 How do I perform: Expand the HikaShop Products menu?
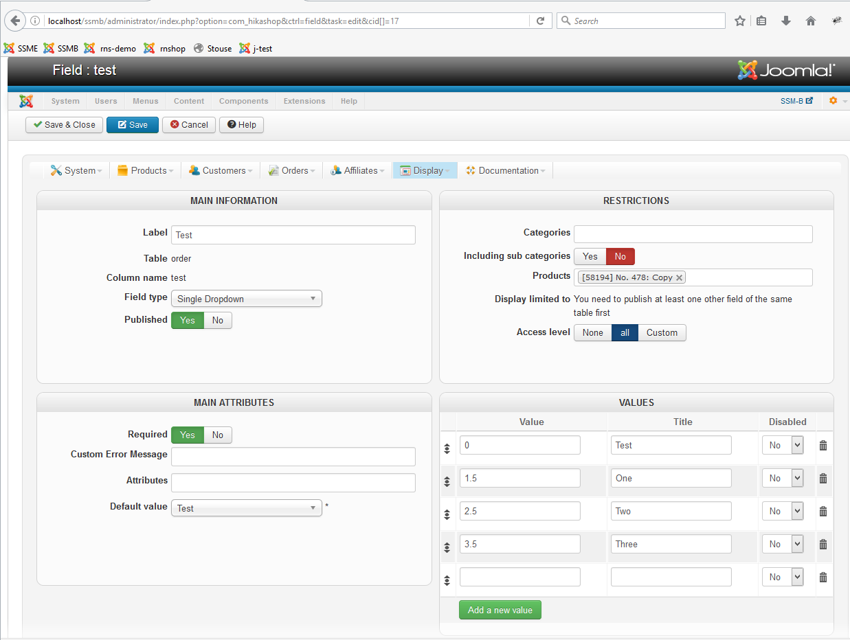[x=145, y=170]
